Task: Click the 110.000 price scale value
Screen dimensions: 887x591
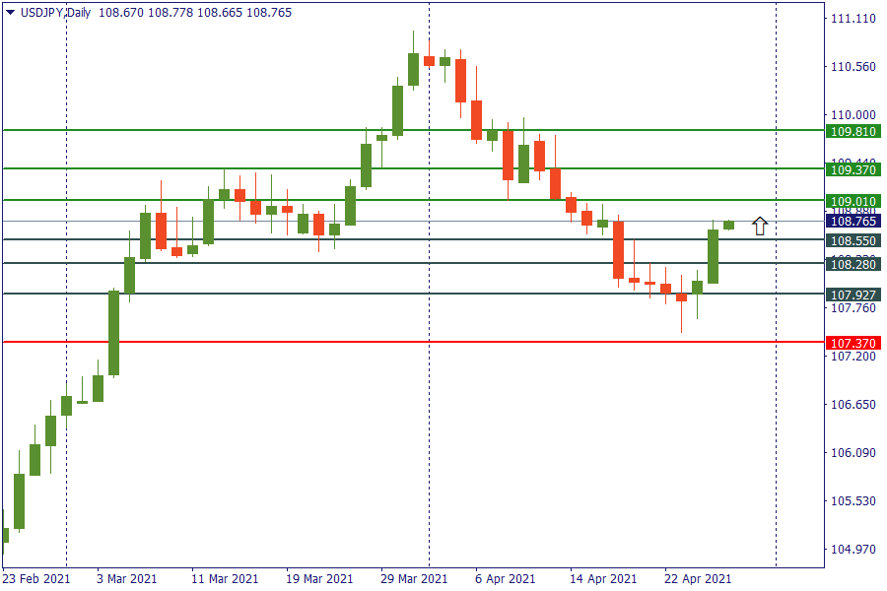Action: (x=853, y=115)
